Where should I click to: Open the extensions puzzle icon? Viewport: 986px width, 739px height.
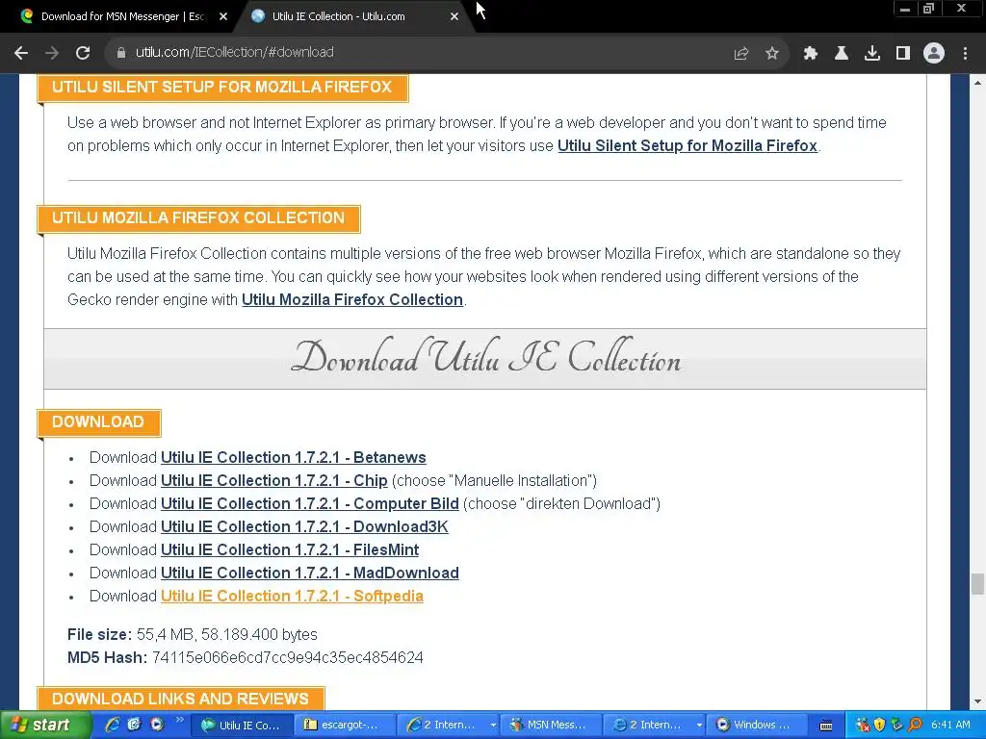(810, 54)
